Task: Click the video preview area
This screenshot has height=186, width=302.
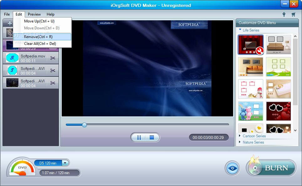Action: pyautogui.click(x=147, y=68)
